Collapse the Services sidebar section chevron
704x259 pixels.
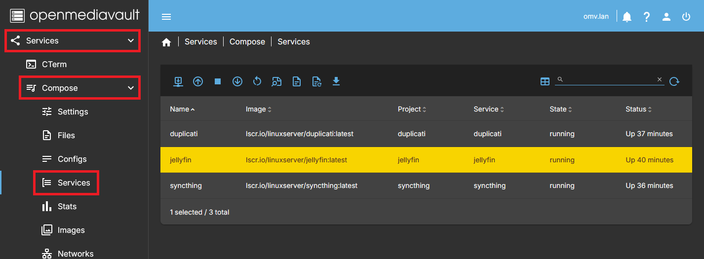(131, 40)
